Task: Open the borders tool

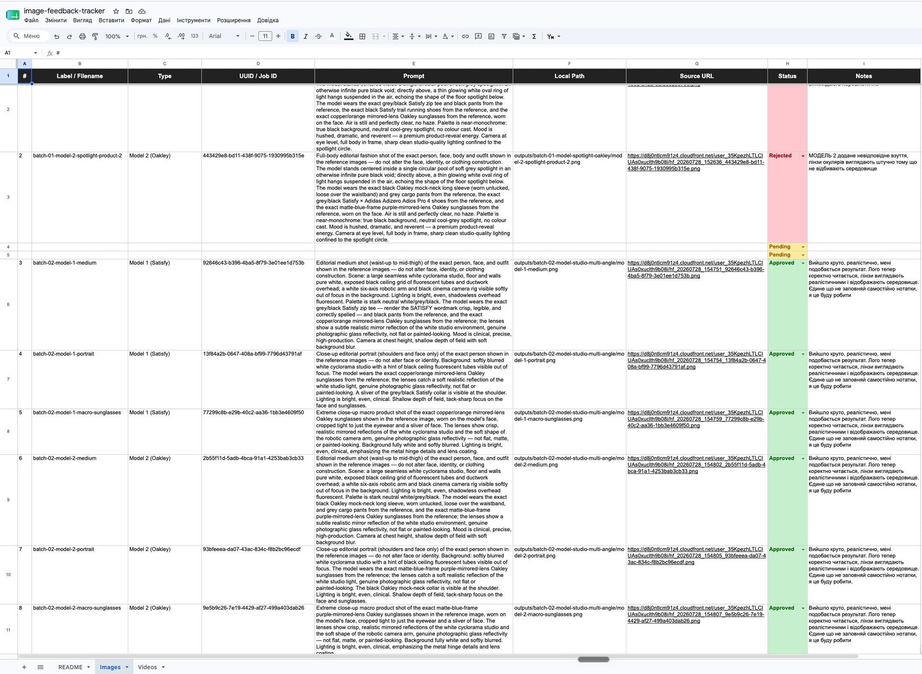Action: point(362,36)
